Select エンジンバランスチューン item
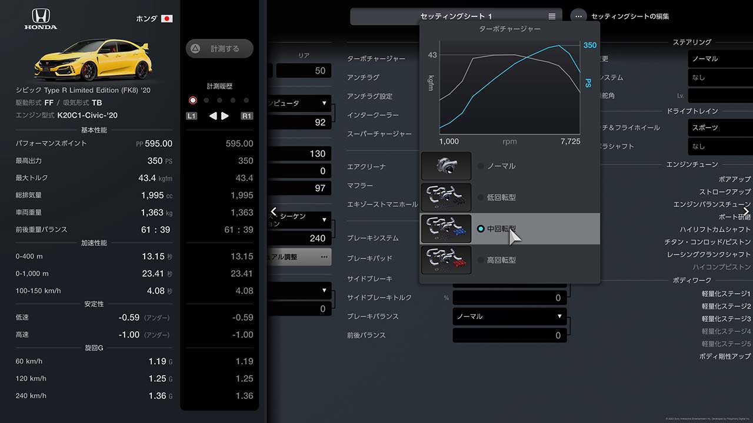Viewport: 753px width, 423px height. [x=712, y=204]
